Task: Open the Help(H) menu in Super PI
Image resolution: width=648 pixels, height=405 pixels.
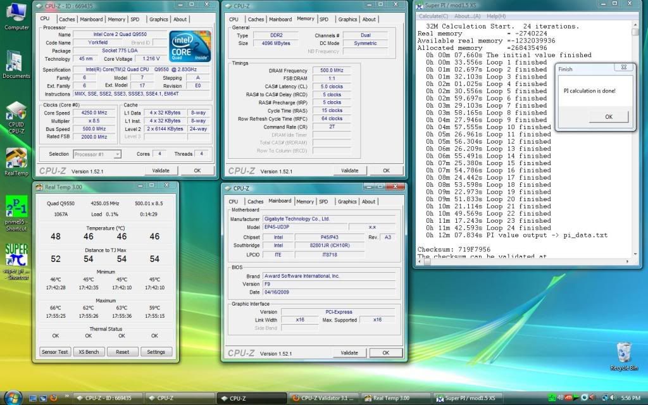Action: [496, 16]
